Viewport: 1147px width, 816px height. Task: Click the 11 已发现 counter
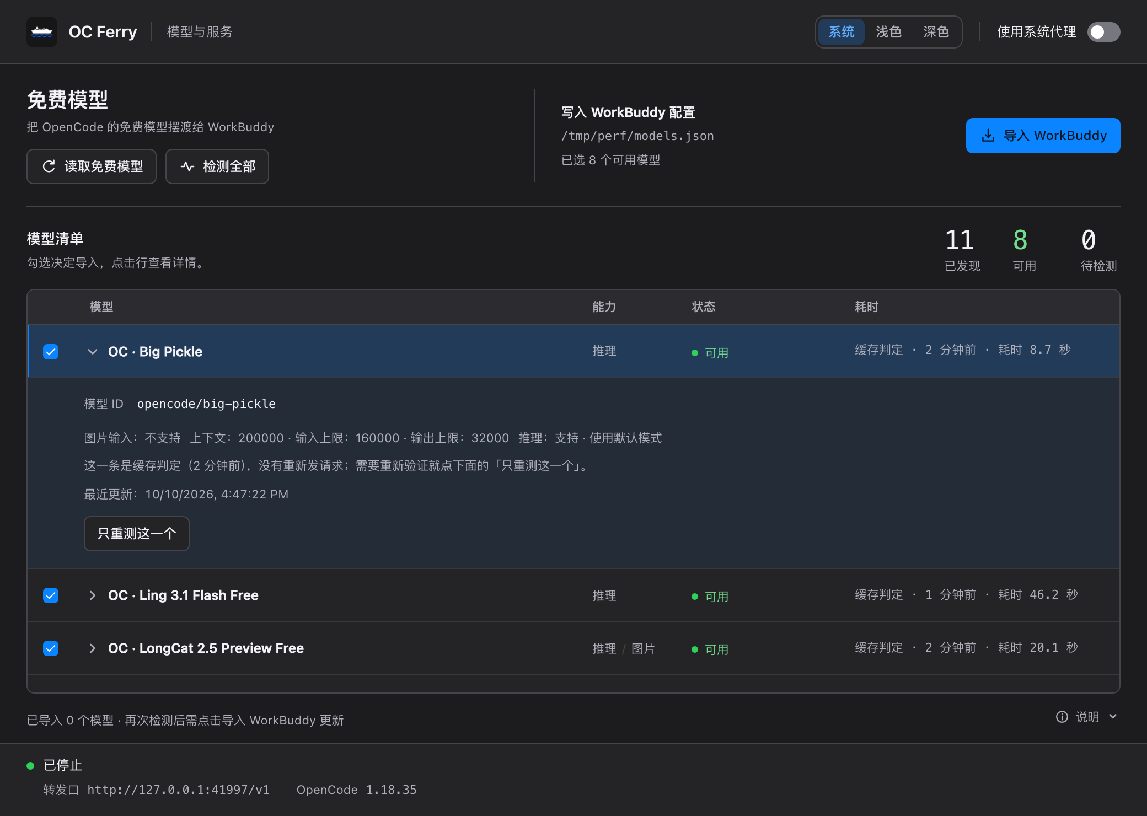click(962, 250)
